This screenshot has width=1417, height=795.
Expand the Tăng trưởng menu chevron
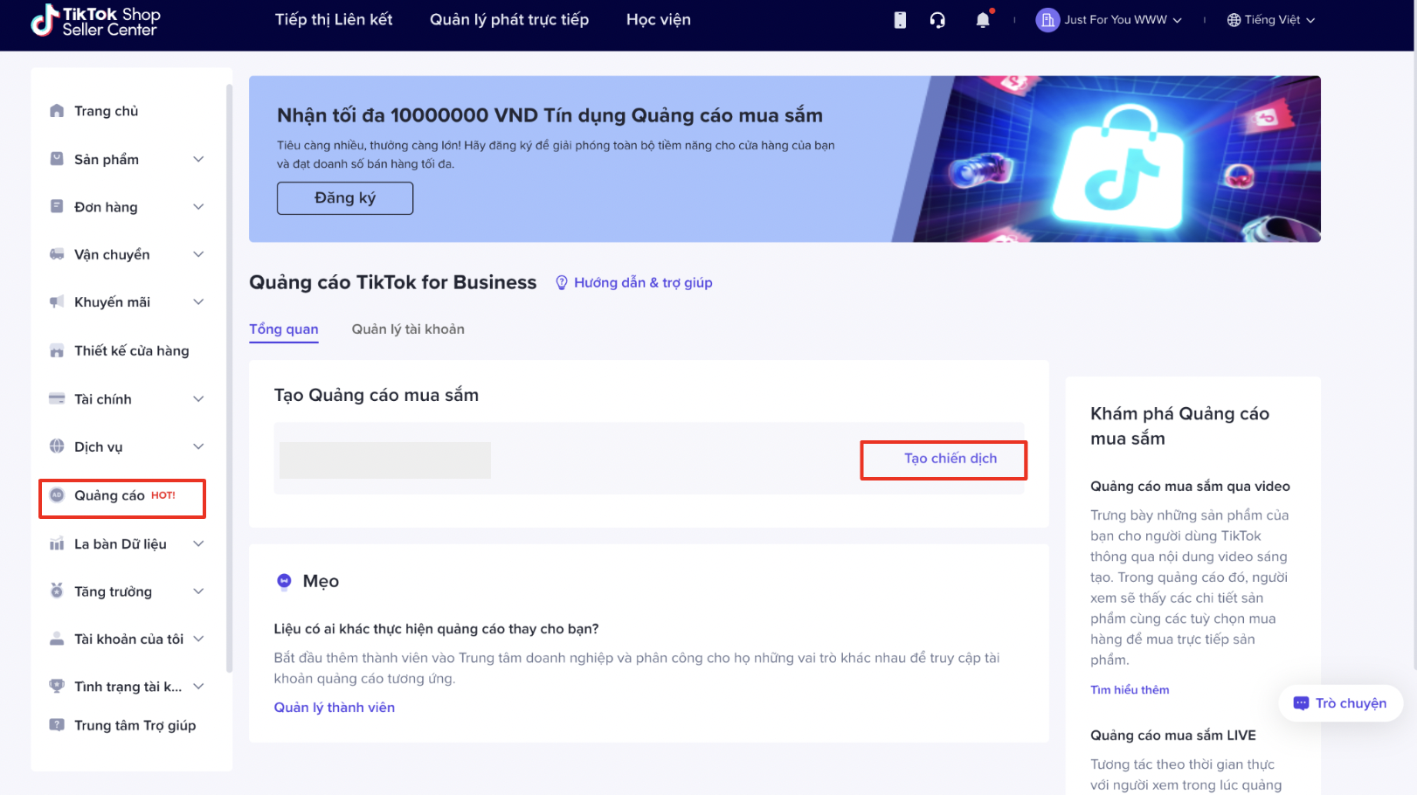(198, 591)
